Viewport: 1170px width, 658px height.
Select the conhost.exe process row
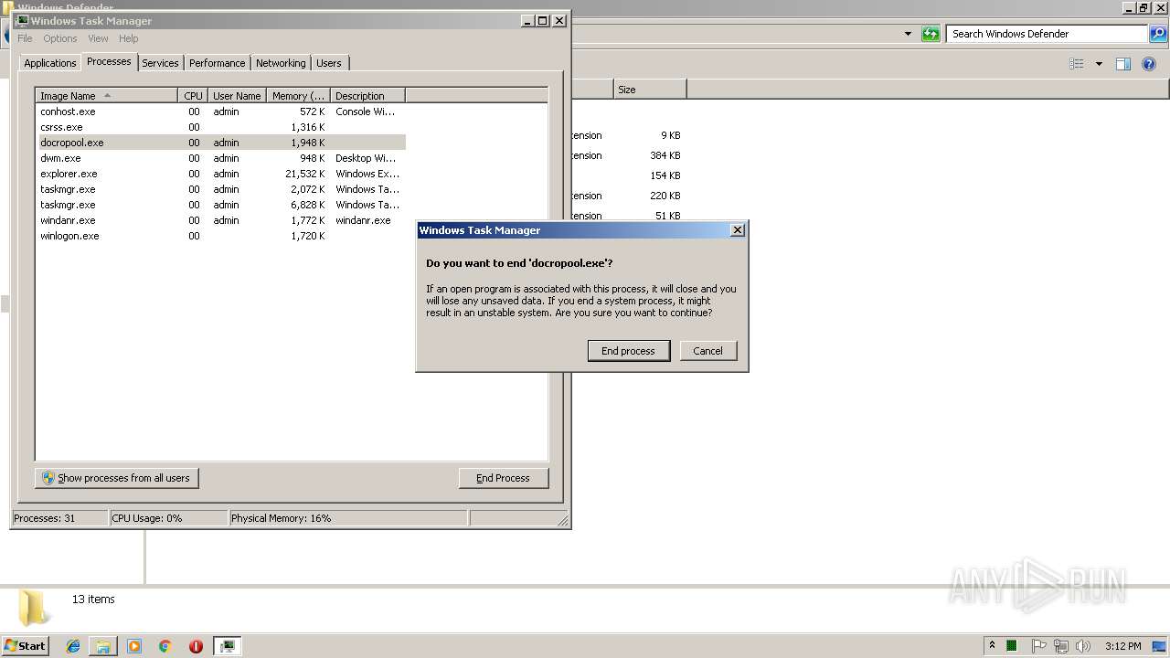(x=220, y=111)
